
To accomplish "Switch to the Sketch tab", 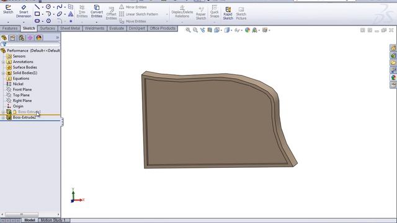I will 29,28.
